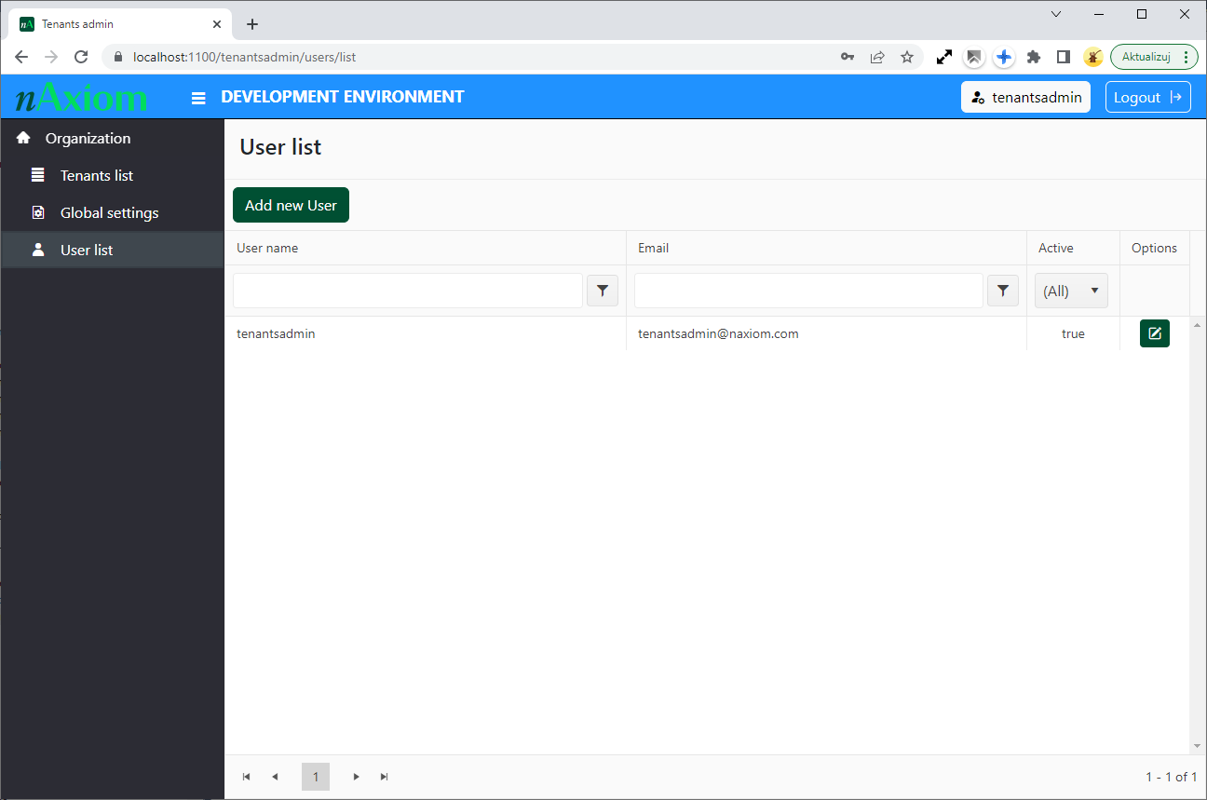The height and width of the screenshot is (800, 1207).
Task: Focus the Email filter field
Action: tap(808, 291)
